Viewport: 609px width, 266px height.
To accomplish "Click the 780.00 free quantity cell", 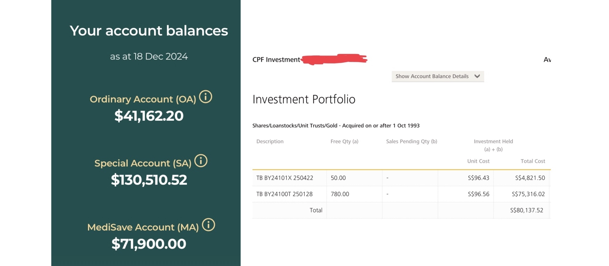I will click(x=340, y=194).
